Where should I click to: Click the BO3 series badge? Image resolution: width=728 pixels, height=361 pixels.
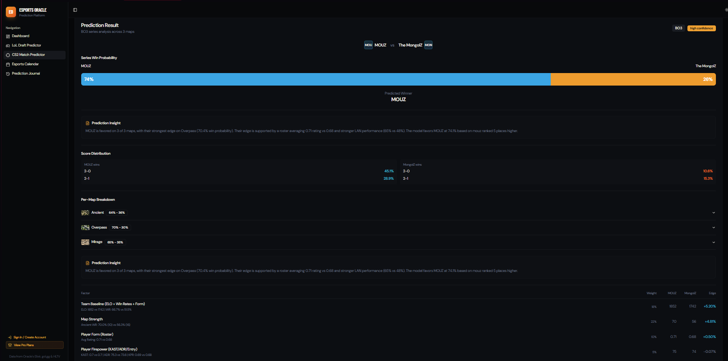pyautogui.click(x=679, y=28)
